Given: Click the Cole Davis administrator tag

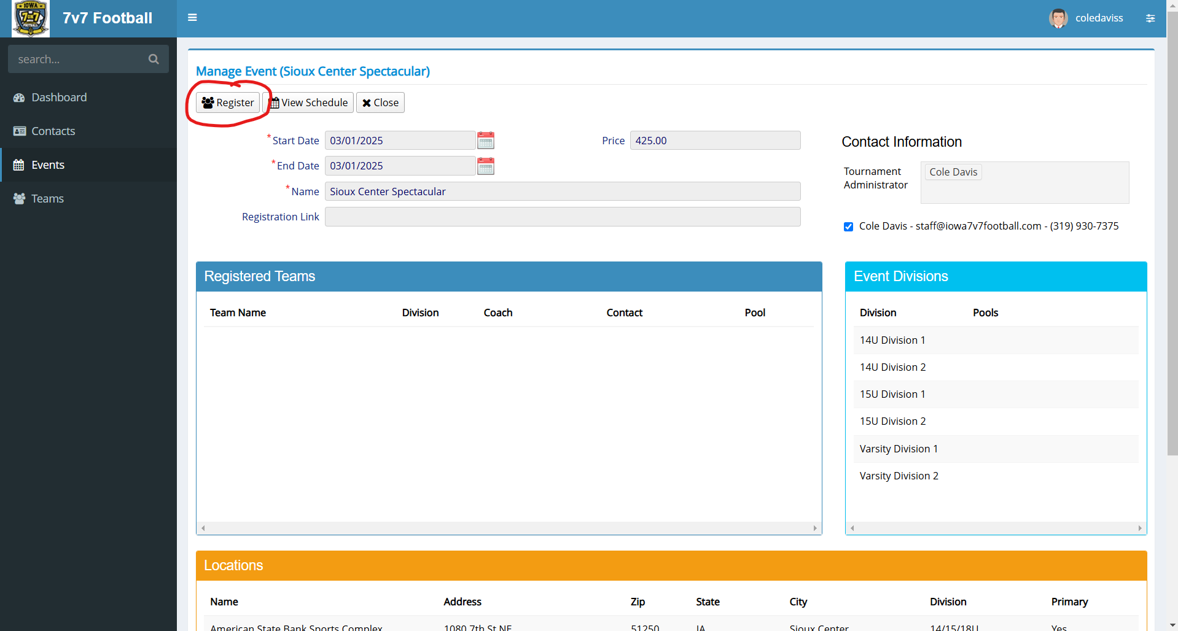Looking at the screenshot, I should pyautogui.click(x=953, y=172).
